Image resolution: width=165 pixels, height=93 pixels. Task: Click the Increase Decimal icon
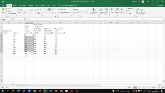click(x=84, y=13)
